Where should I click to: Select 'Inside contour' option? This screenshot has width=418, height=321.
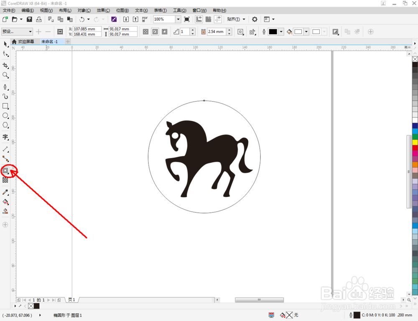155,32
